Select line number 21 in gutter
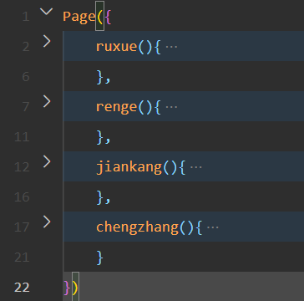304x301 pixels. (x=22, y=258)
